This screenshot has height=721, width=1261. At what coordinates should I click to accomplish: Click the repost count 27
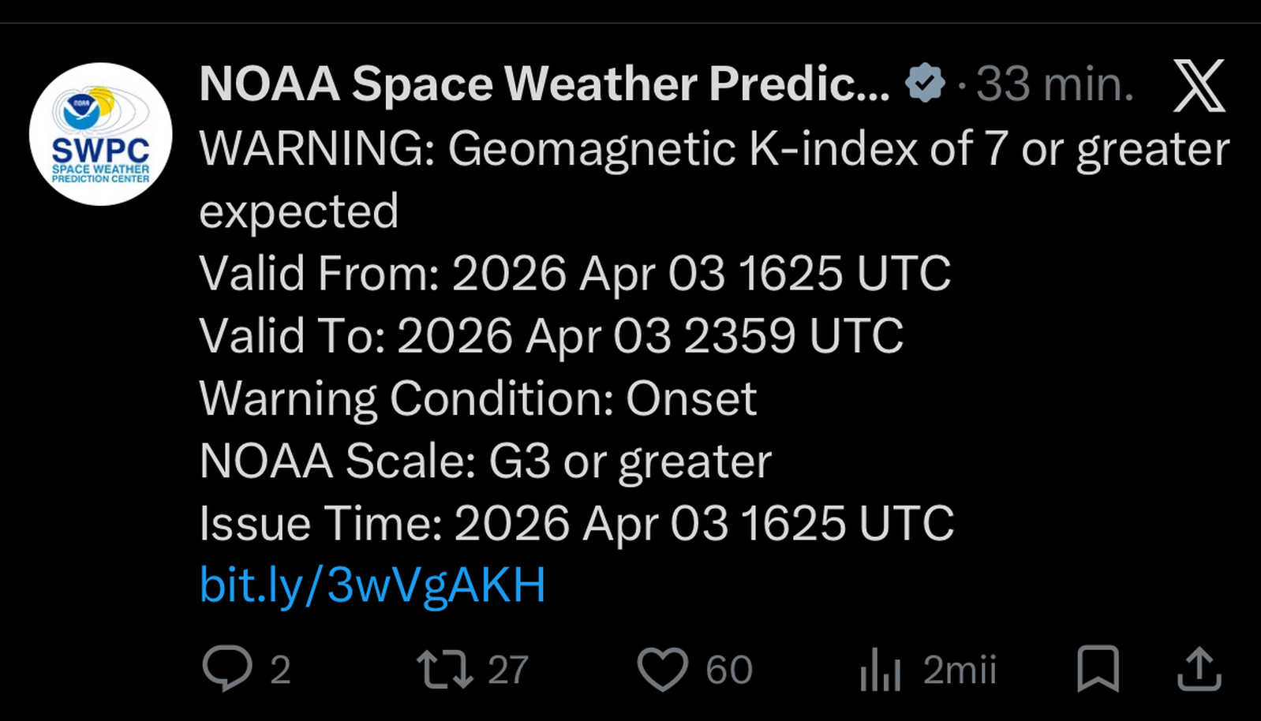[x=507, y=671]
